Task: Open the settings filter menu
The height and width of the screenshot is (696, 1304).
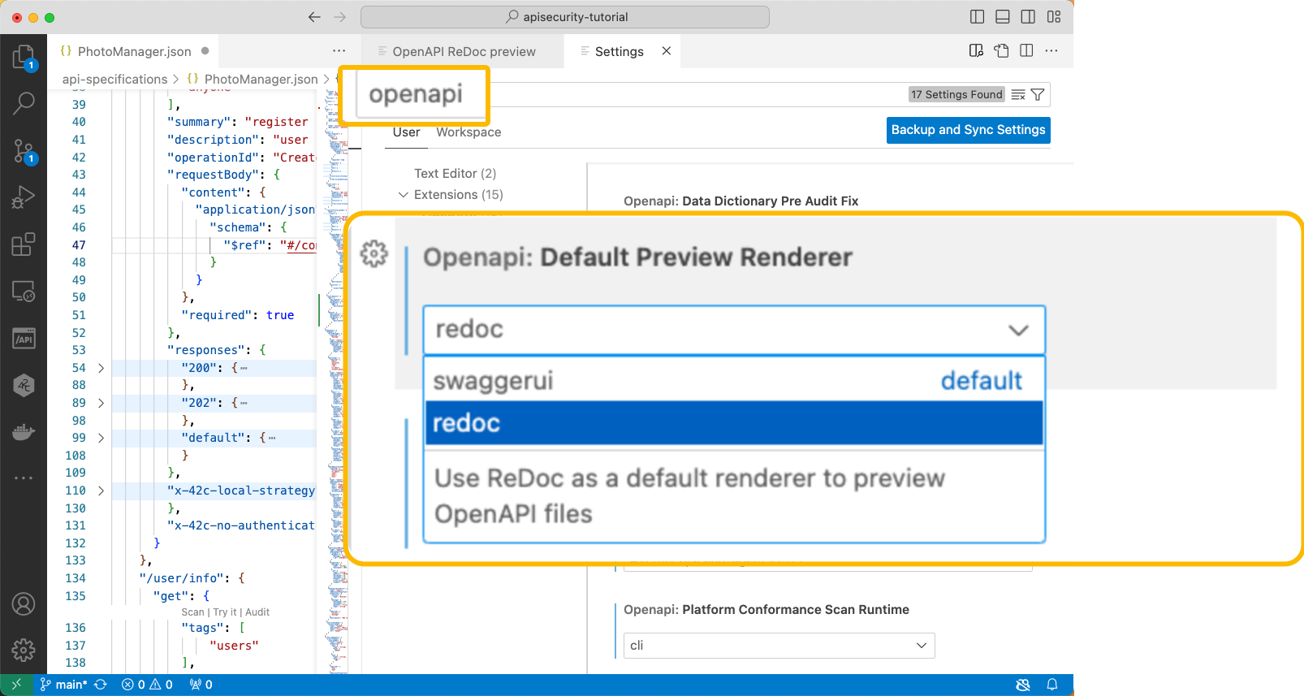Action: coord(1038,95)
